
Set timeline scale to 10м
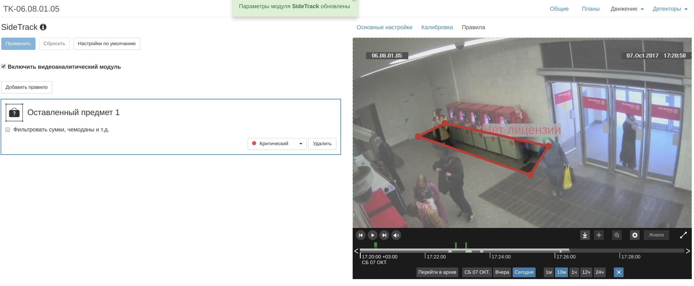coord(561,272)
